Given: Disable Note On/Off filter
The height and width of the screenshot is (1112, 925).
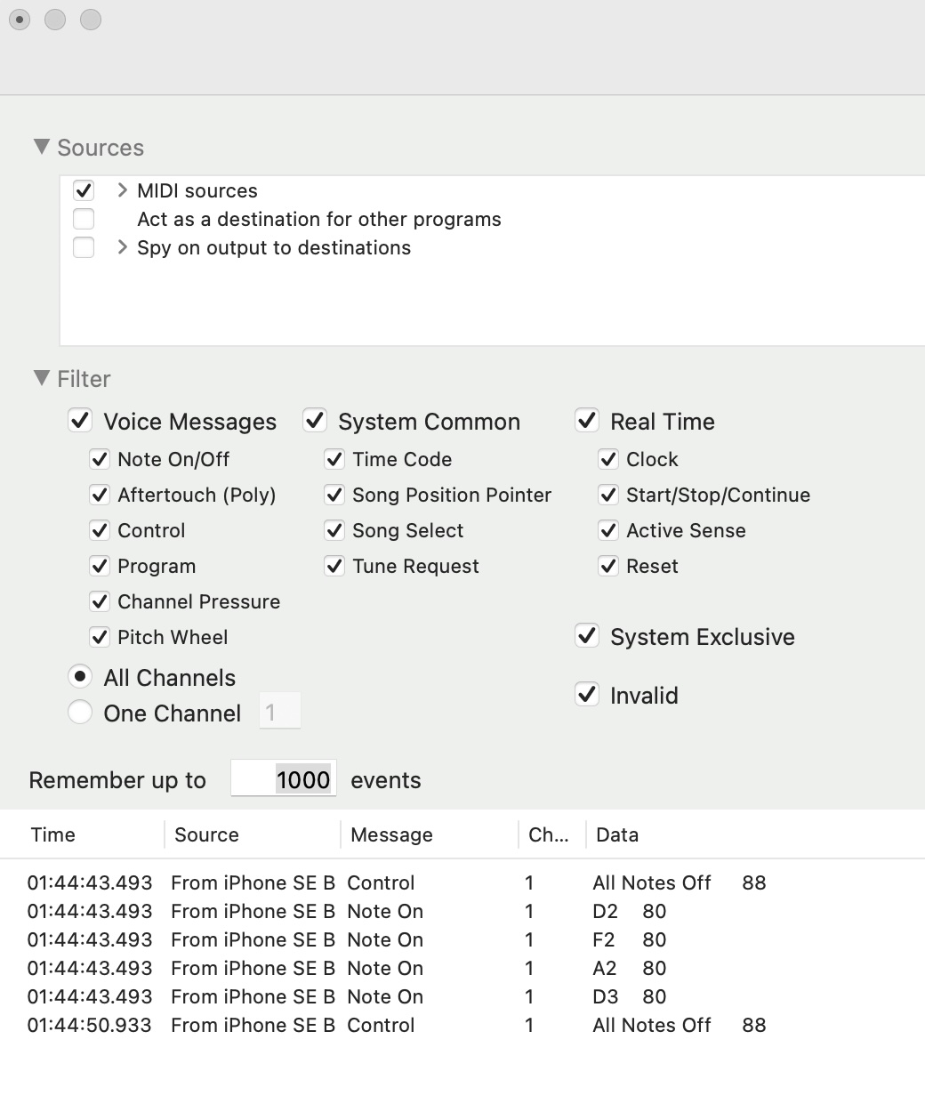Looking at the screenshot, I should 100,459.
